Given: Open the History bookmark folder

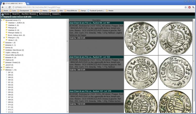Looking at the screenshot, I should (44, 11).
